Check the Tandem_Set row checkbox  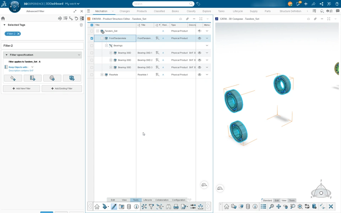click(92, 31)
